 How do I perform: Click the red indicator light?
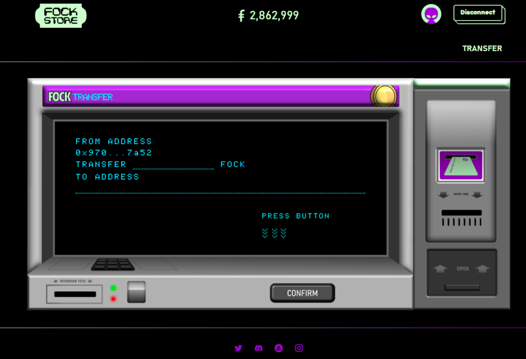tap(113, 299)
